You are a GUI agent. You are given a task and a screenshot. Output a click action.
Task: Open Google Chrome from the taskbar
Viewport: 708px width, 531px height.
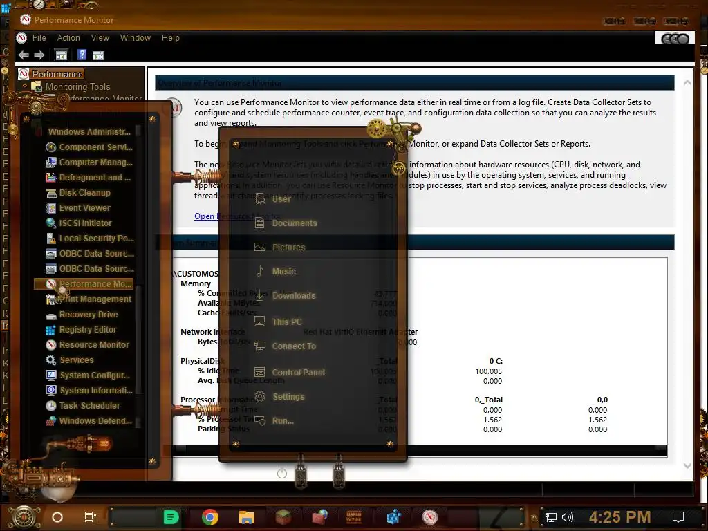point(210,517)
